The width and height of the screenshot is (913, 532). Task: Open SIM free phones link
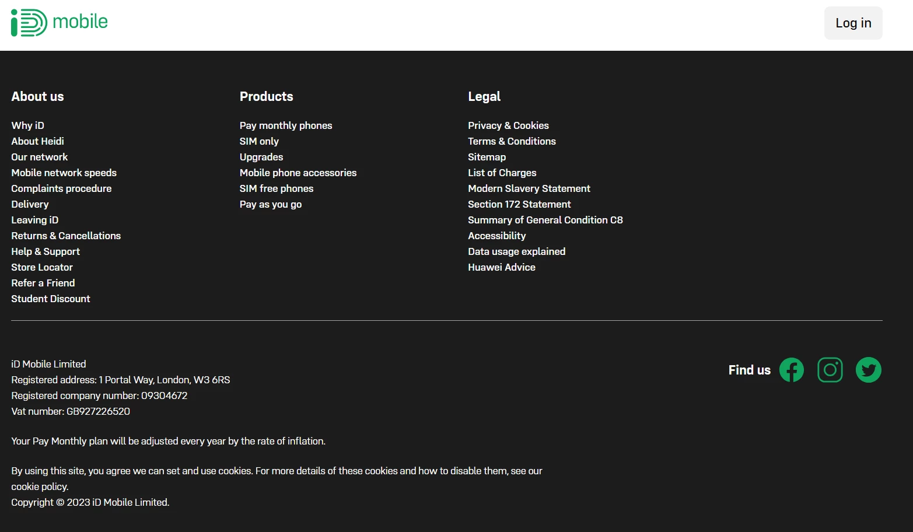(277, 188)
